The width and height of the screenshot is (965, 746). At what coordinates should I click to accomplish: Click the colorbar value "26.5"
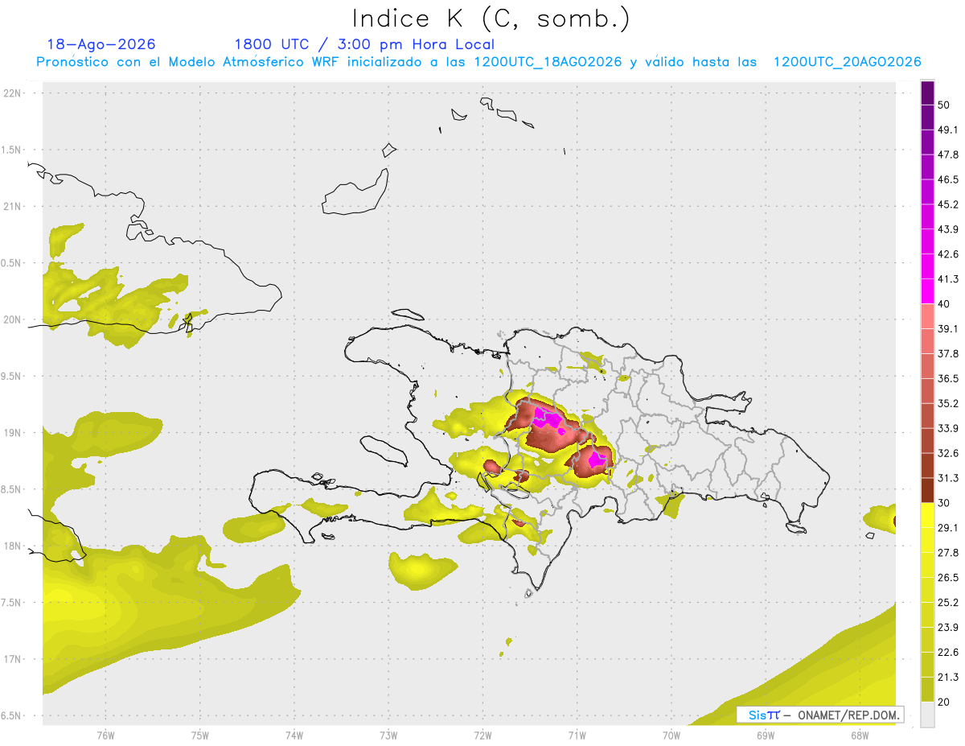click(948, 578)
